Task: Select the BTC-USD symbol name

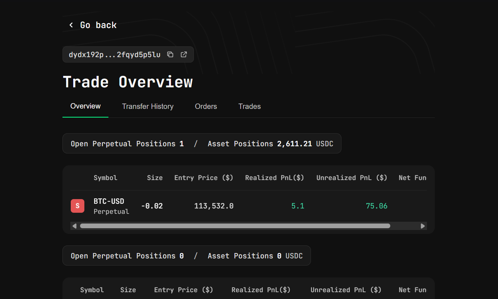Action: pos(109,201)
